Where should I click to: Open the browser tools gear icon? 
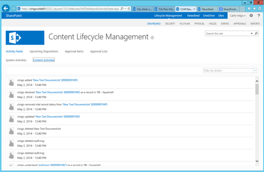tap(260, 9)
